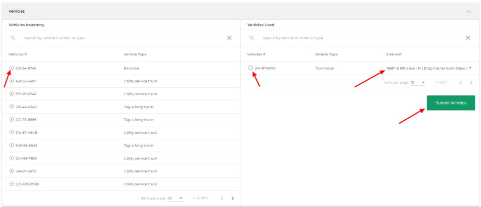The height and width of the screenshot is (207, 481).
Task: Focus the Vehicles Used search field
Action: (x=357, y=38)
